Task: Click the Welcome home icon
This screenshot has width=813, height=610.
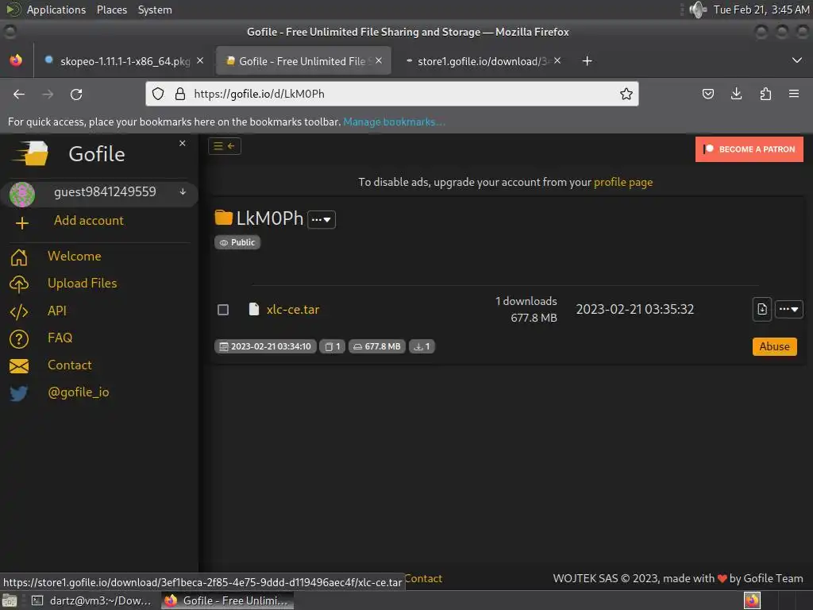Action: [19, 257]
